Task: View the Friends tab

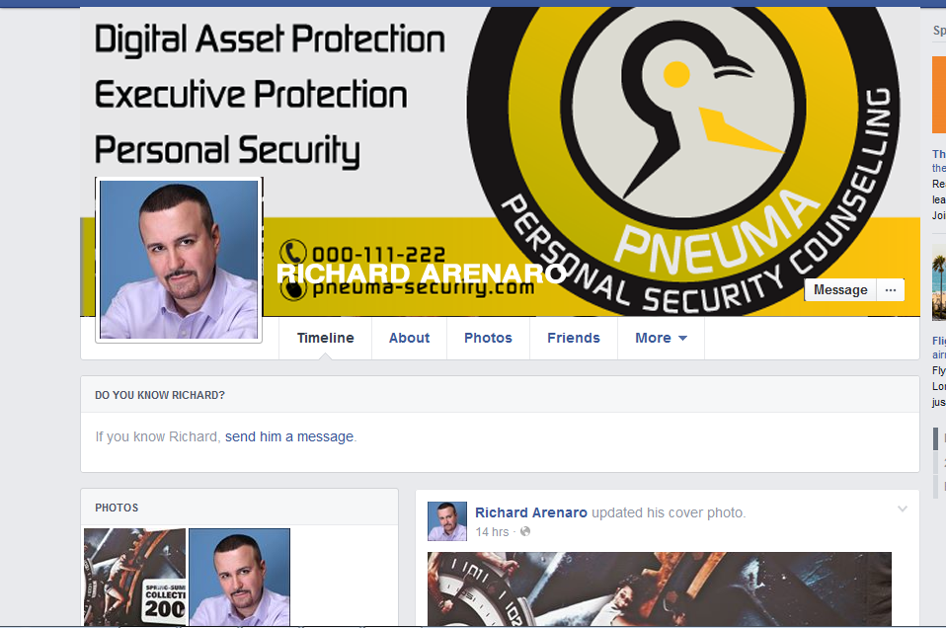Action: 574,338
